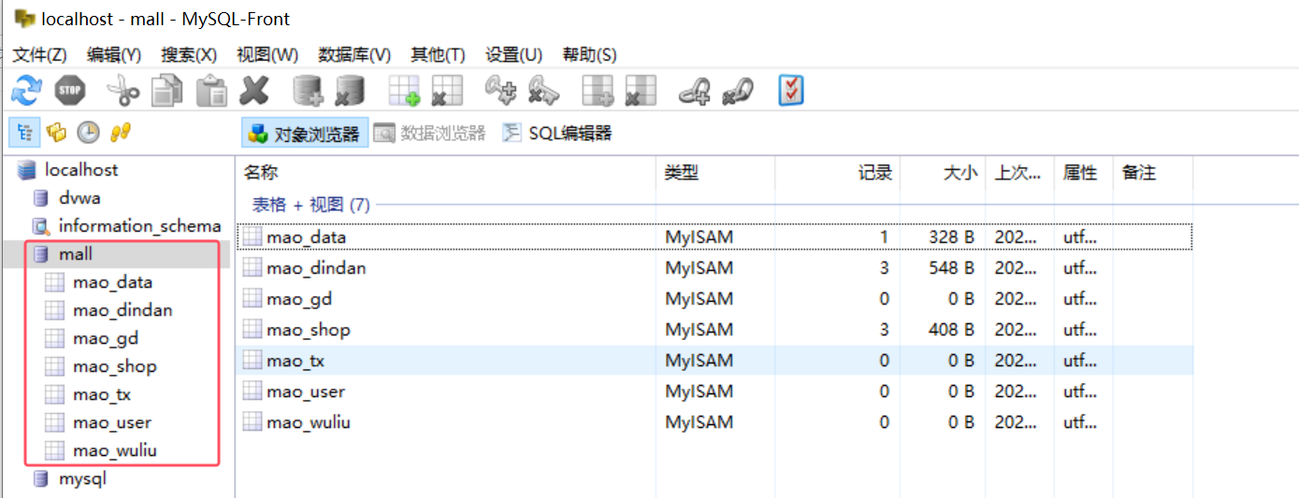
Task: Select the localhost server node
Action: [81, 170]
